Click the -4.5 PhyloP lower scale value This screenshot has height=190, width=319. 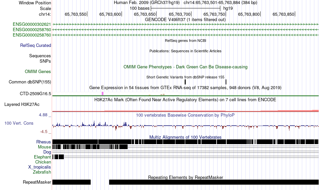pyautogui.click(x=44, y=132)
